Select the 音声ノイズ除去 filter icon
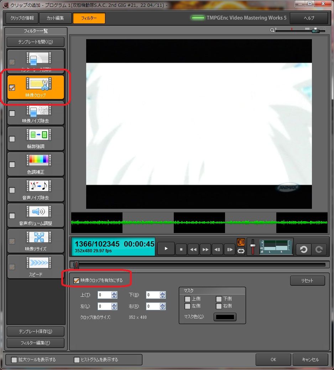This screenshot has height=370, width=334. coord(39,186)
